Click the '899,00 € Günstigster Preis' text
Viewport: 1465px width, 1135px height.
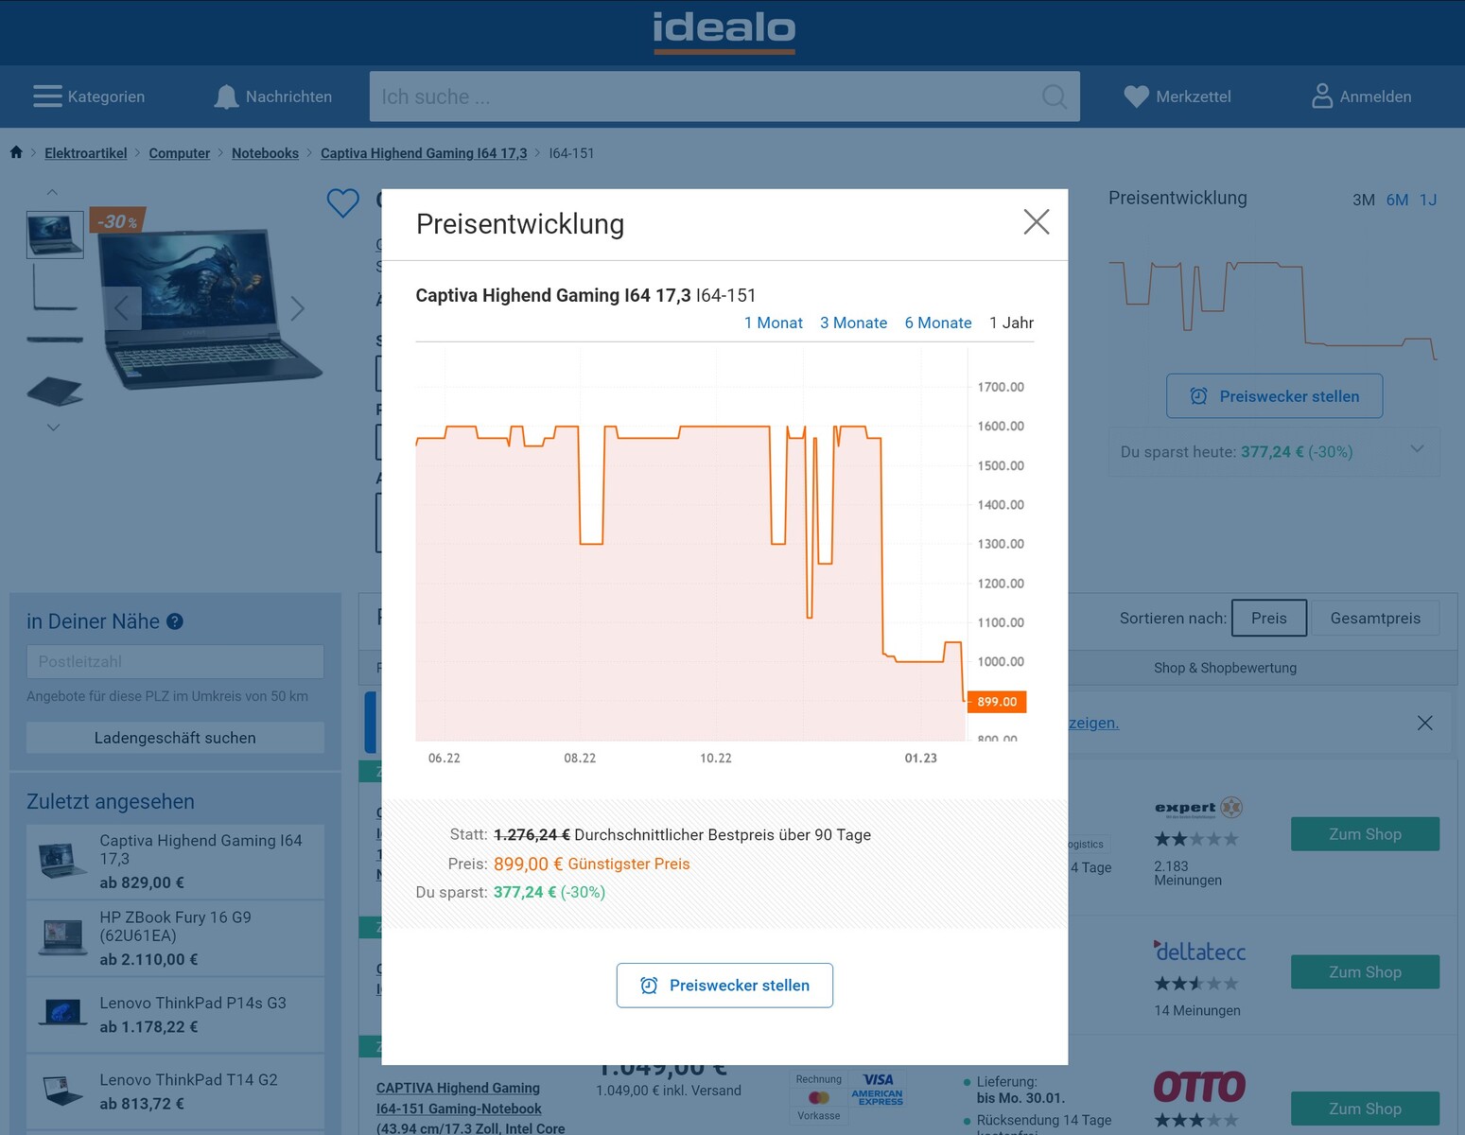coord(591,864)
